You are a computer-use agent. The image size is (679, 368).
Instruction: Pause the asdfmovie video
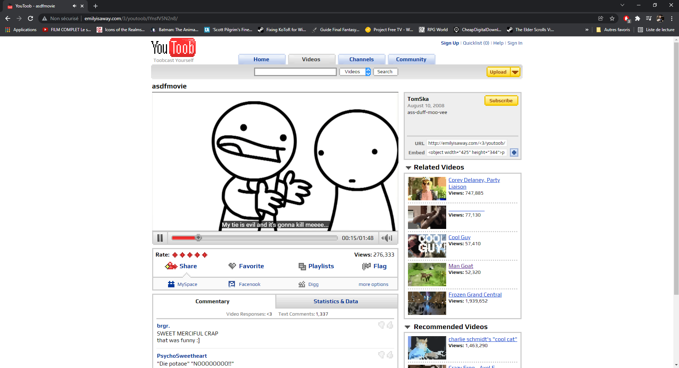tap(160, 238)
